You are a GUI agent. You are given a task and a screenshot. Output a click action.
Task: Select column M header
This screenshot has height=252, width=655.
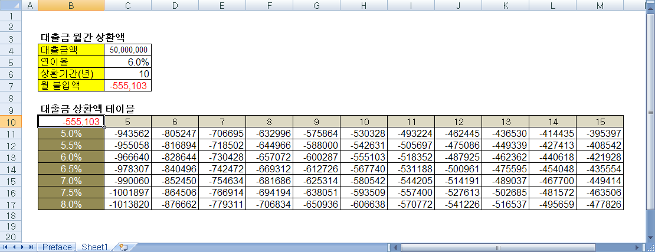coord(600,5)
